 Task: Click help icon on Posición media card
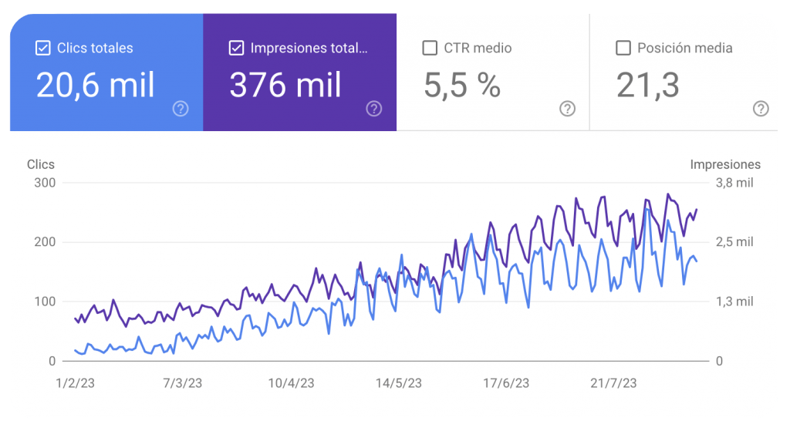pos(761,109)
